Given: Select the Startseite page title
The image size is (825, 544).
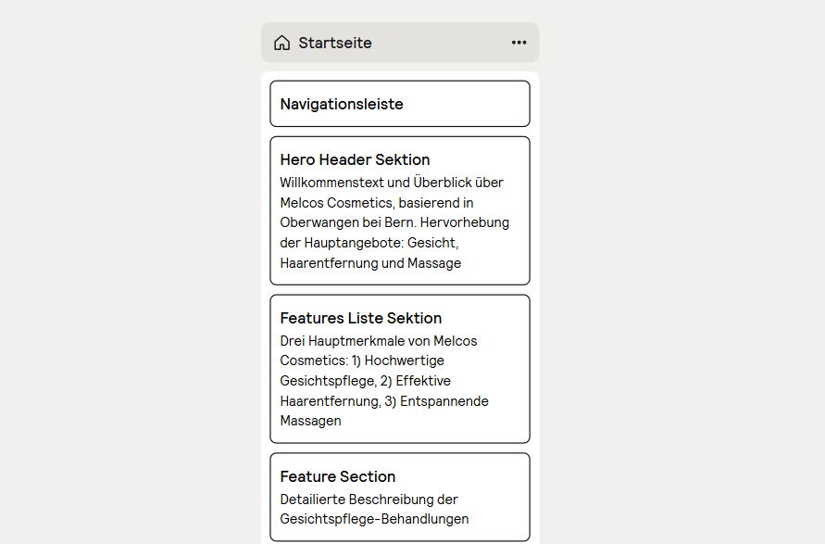Looking at the screenshot, I should [x=335, y=43].
